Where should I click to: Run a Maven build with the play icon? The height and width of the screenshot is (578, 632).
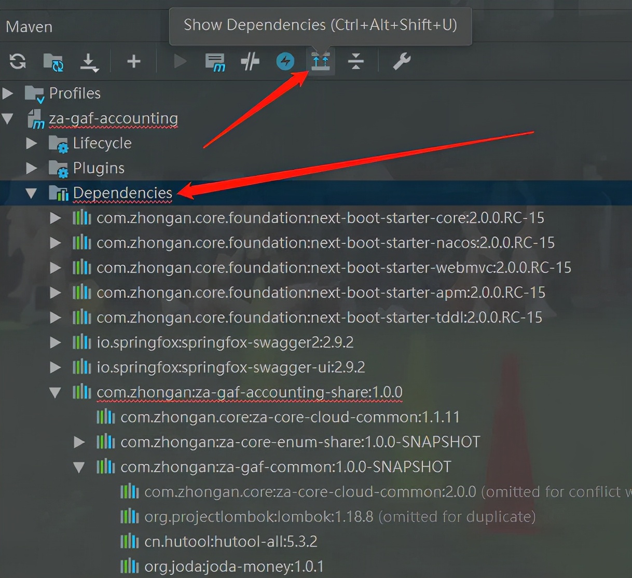179,61
